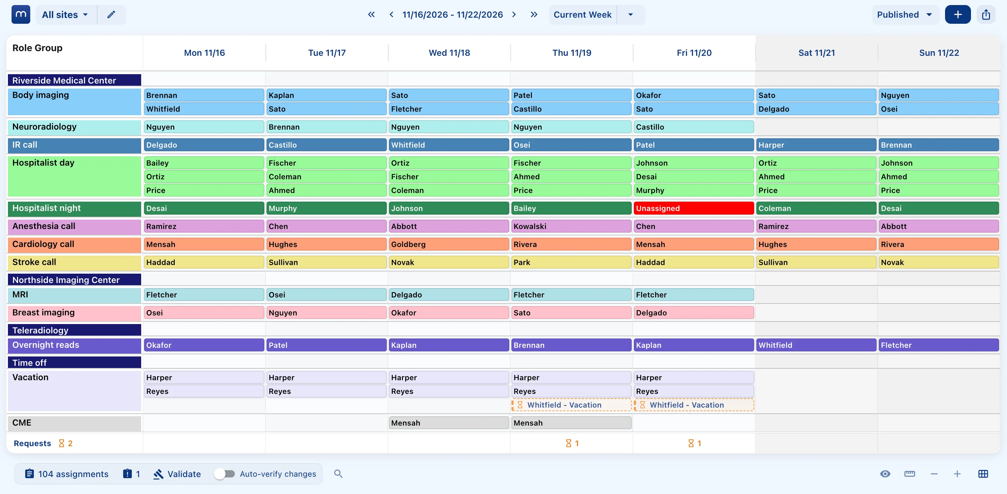Image resolution: width=1007 pixels, height=494 pixels.
Task: Expand the Current Week options arrow
Action: (631, 14)
